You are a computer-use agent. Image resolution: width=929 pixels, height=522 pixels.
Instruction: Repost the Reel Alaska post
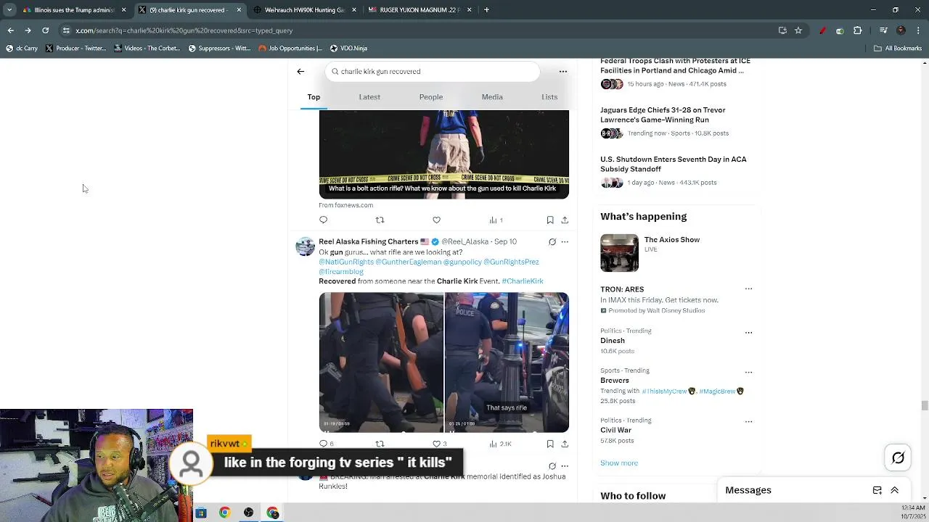coord(380,443)
